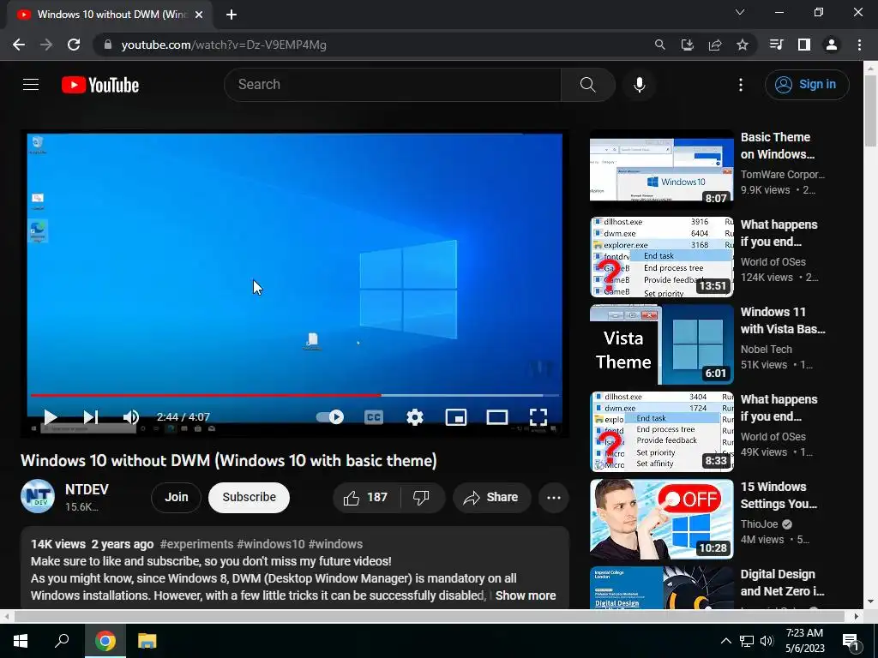This screenshot has width=878, height=658.
Task: Seek on the red video progress bar
Action: 295,395
